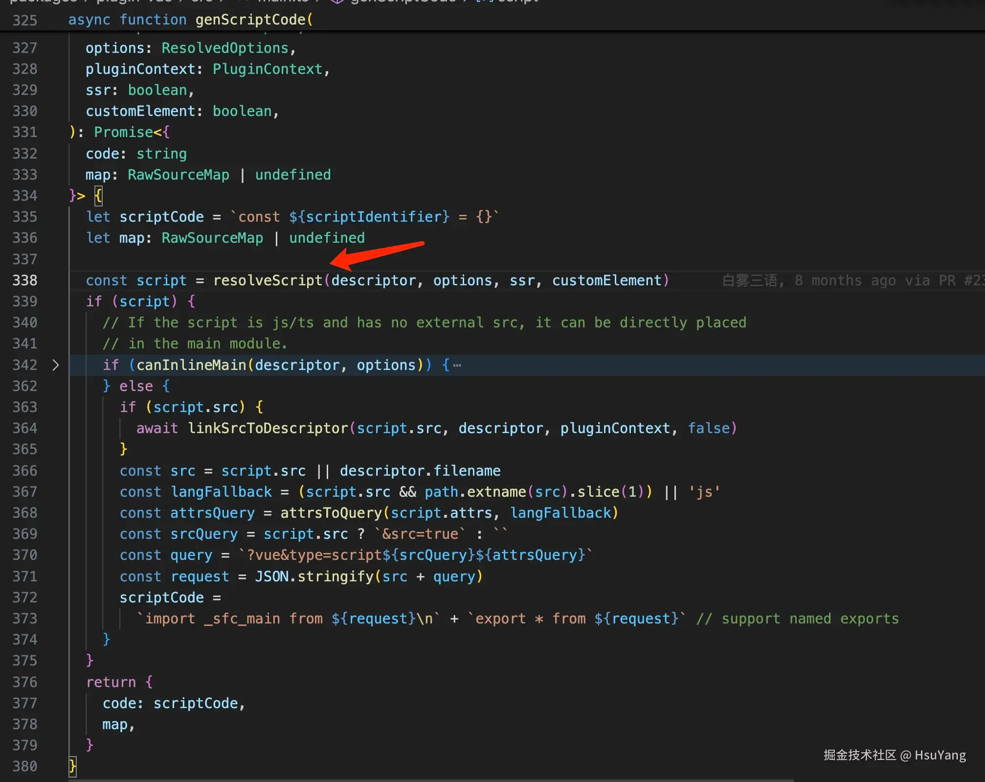Screen dimensions: 985x782
Task: Click the linkSrcToDescriptor function call
Action: click(x=268, y=428)
